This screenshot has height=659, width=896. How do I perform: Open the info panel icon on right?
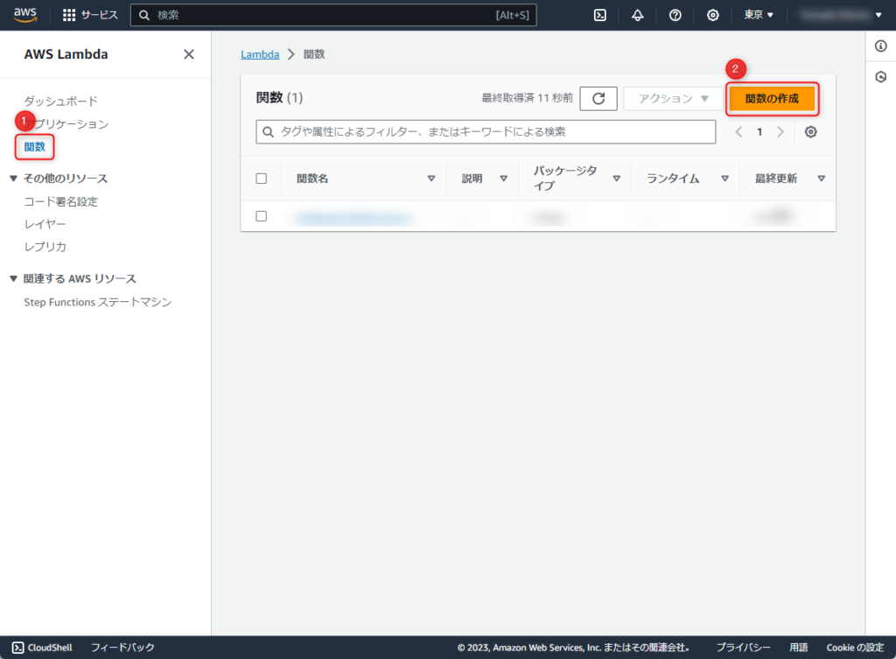[x=880, y=46]
